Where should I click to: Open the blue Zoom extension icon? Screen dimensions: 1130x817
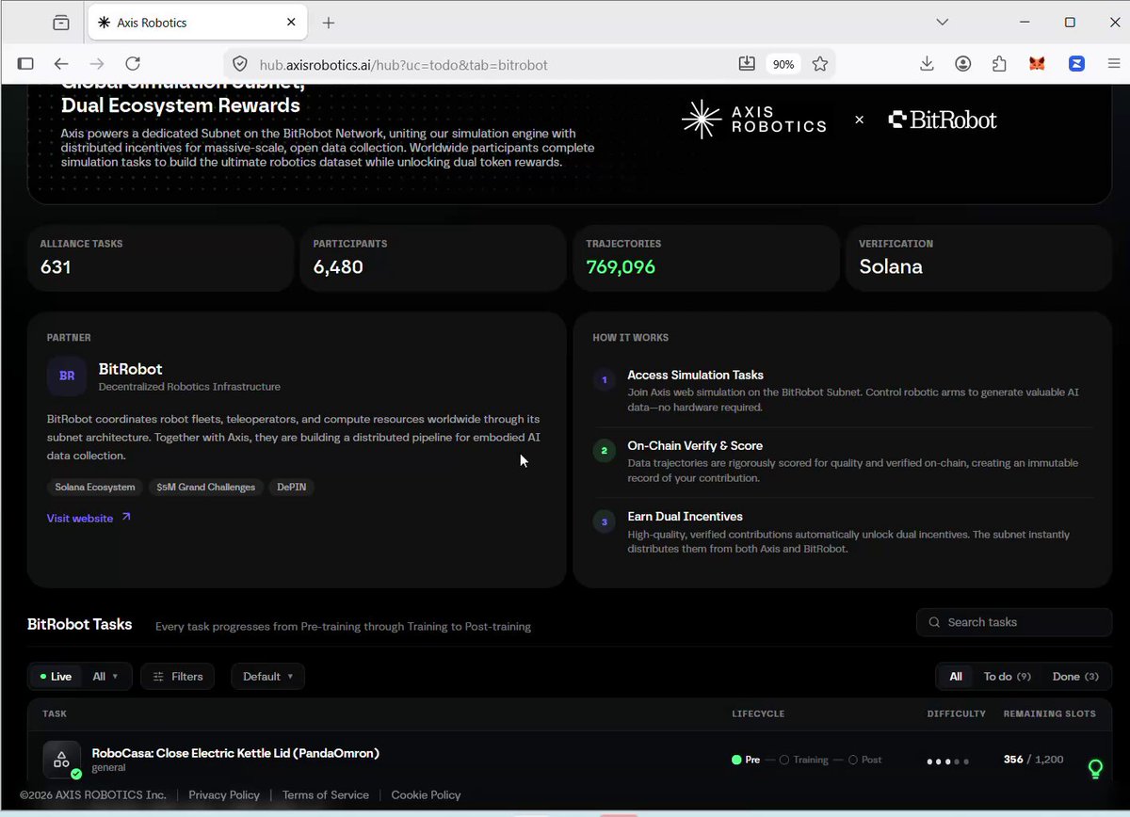(1076, 64)
